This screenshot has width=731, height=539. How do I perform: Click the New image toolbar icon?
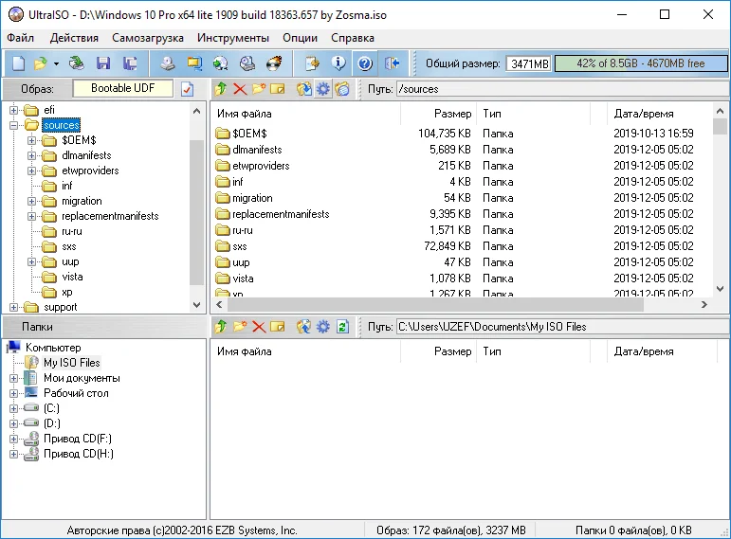pyautogui.click(x=17, y=63)
